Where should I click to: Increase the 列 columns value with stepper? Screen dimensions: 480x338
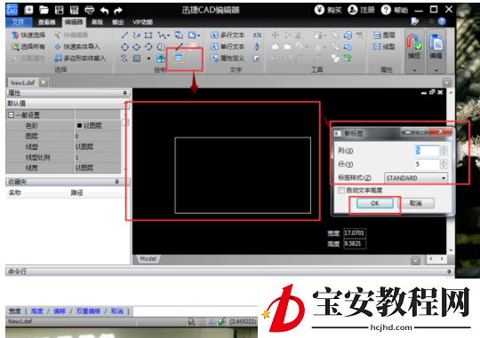click(444, 148)
